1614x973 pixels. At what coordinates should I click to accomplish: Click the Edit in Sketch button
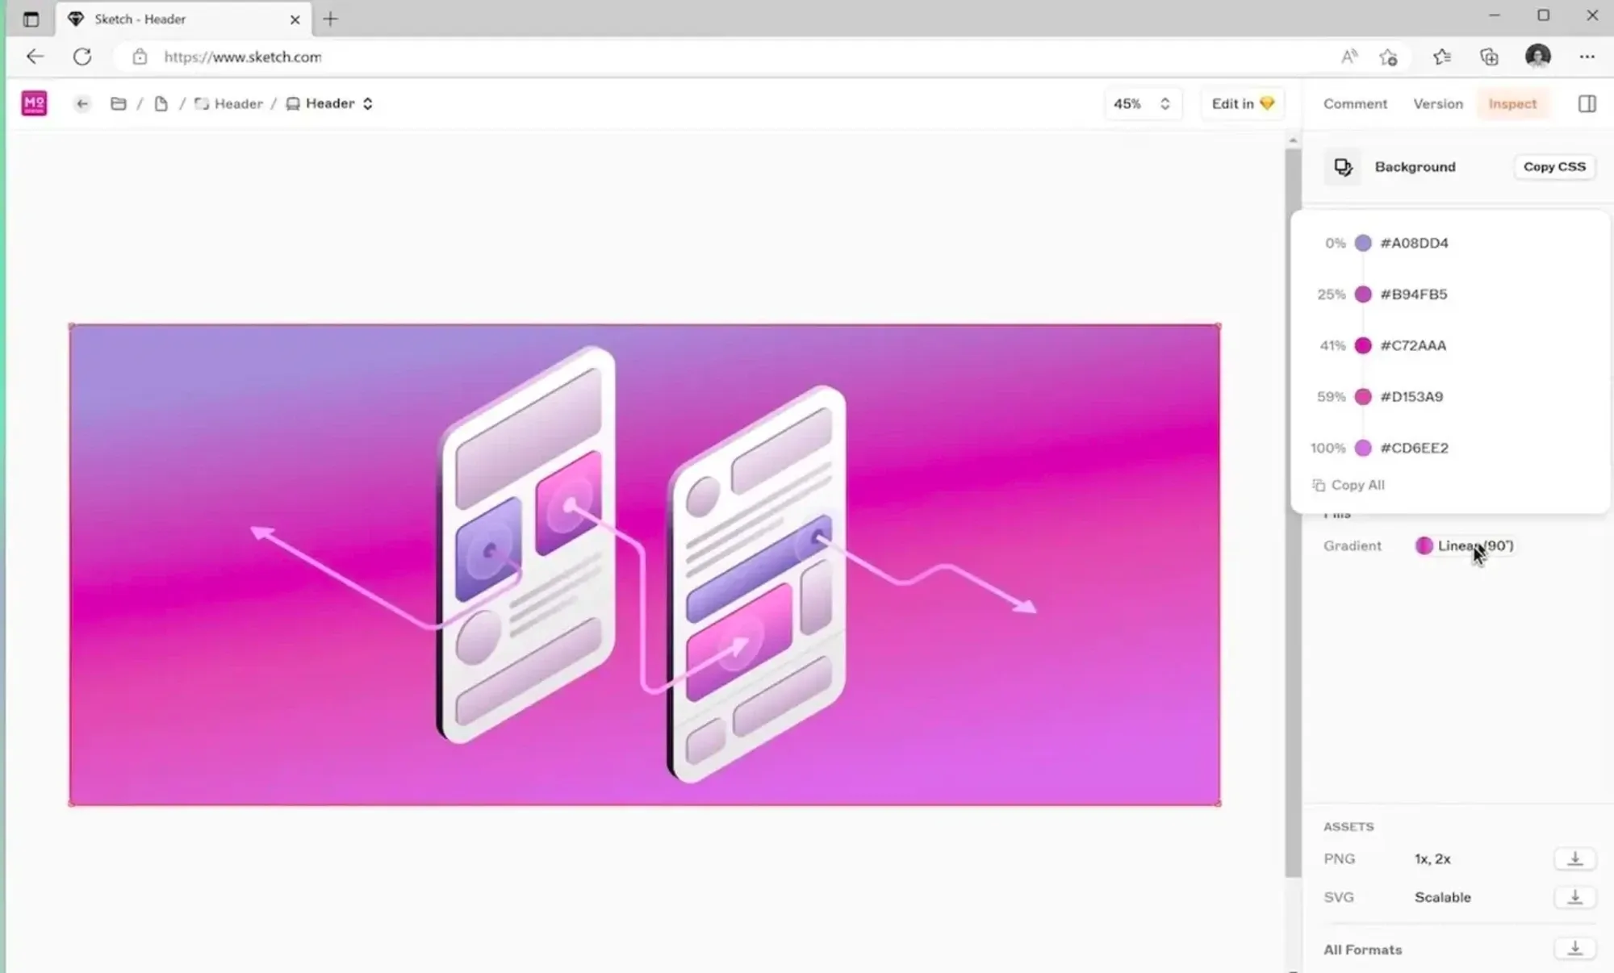[1242, 103]
